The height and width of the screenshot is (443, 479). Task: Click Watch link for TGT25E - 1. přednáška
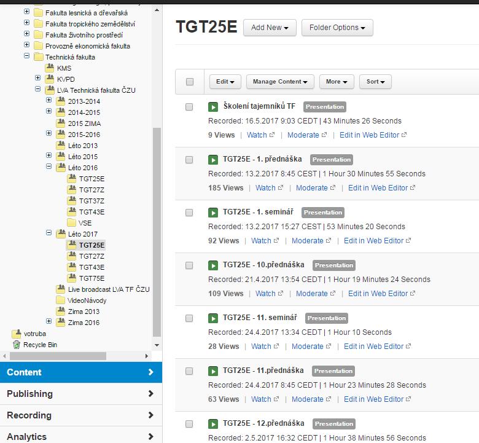click(x=265, y=188)
